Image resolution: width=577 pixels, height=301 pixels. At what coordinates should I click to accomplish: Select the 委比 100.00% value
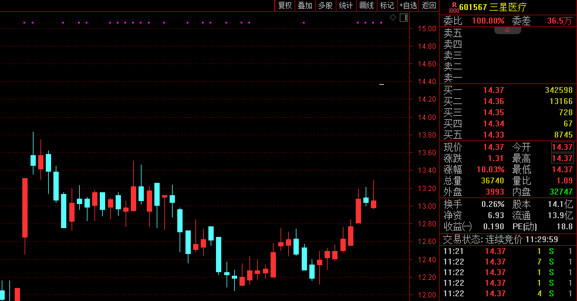pyautogui.click(x=488, y=21)
